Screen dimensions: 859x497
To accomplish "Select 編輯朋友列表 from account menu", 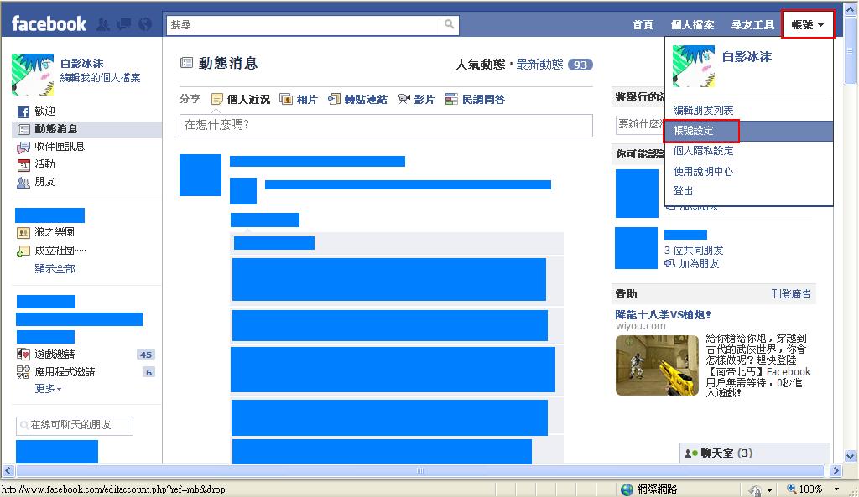I will 703,110.
